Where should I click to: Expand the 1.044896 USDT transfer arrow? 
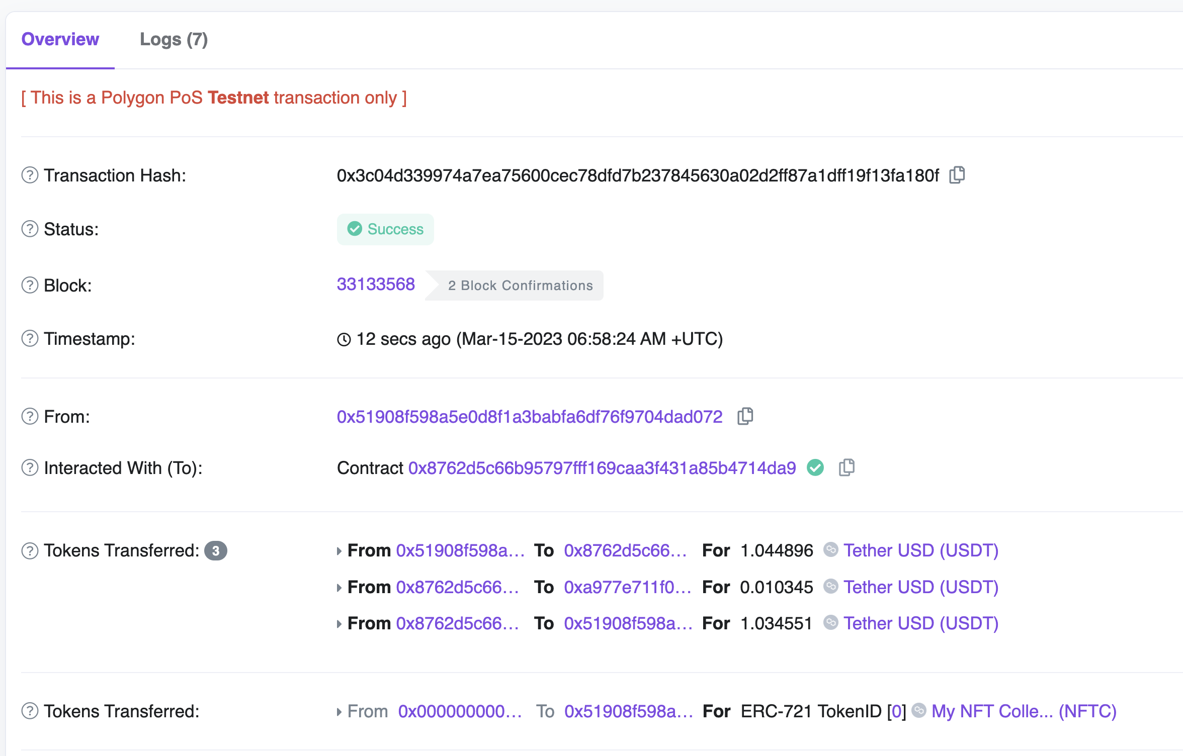pyautogui.click(x=340, y=551)
